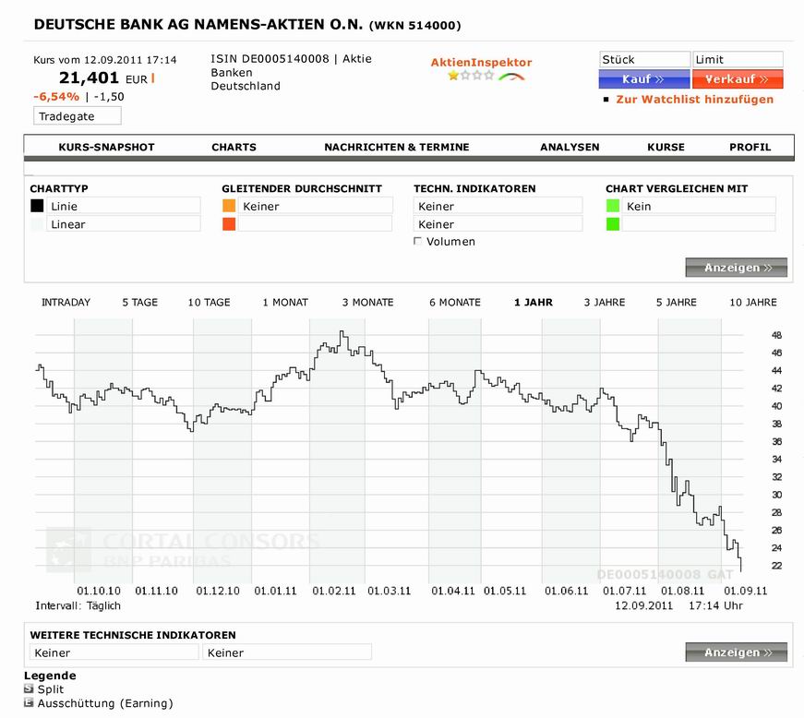Screen dimensions: 804x718
Task: Open the Profil tab
Action: coord(750,147)
